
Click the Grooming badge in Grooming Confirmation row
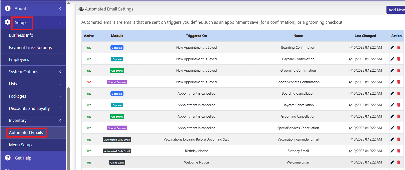pyautogui.click(x=117, y=71)
